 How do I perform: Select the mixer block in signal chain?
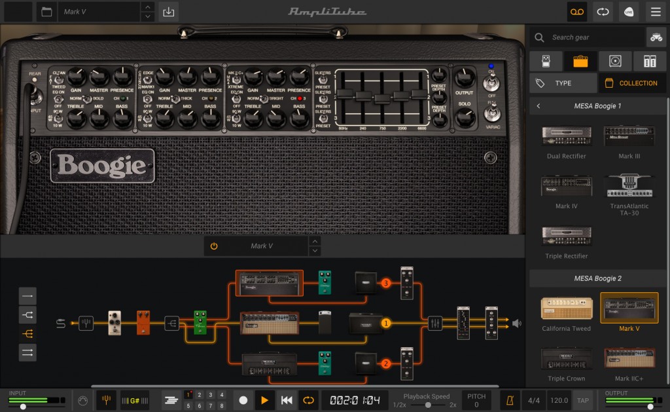pyautogui.click(x=435, y=323)
